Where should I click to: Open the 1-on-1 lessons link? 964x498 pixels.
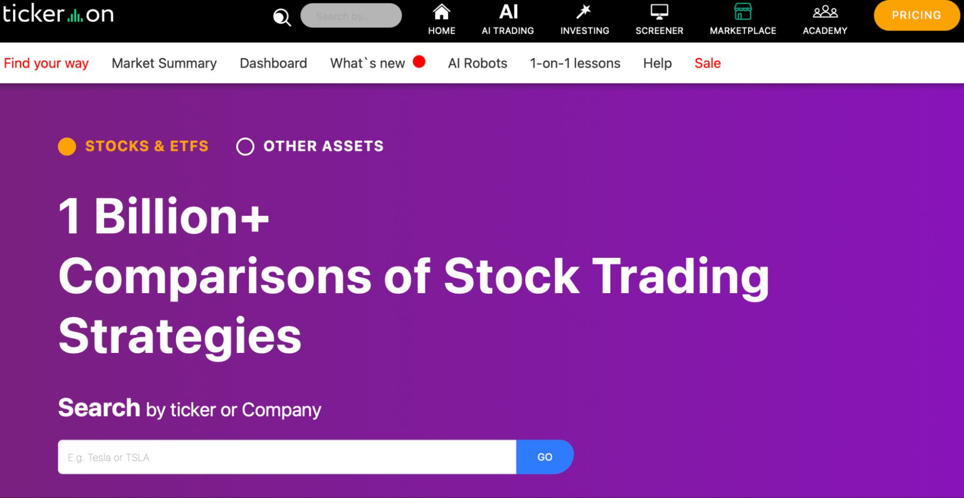pyautogui.click(x=575, y=63)
